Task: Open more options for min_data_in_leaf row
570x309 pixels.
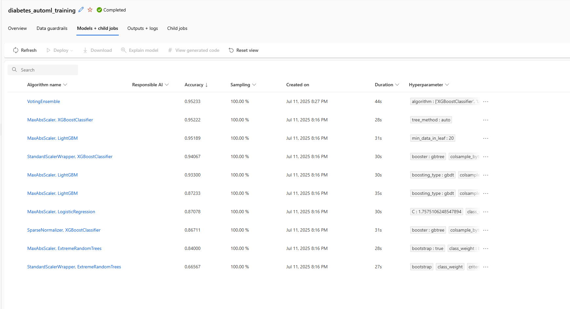Action: [x=486, y=138]
